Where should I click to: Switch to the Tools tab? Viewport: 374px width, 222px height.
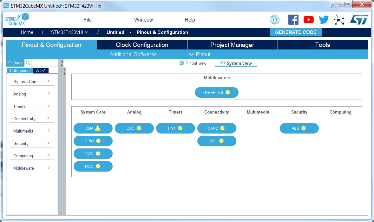(x=323, y=45)
